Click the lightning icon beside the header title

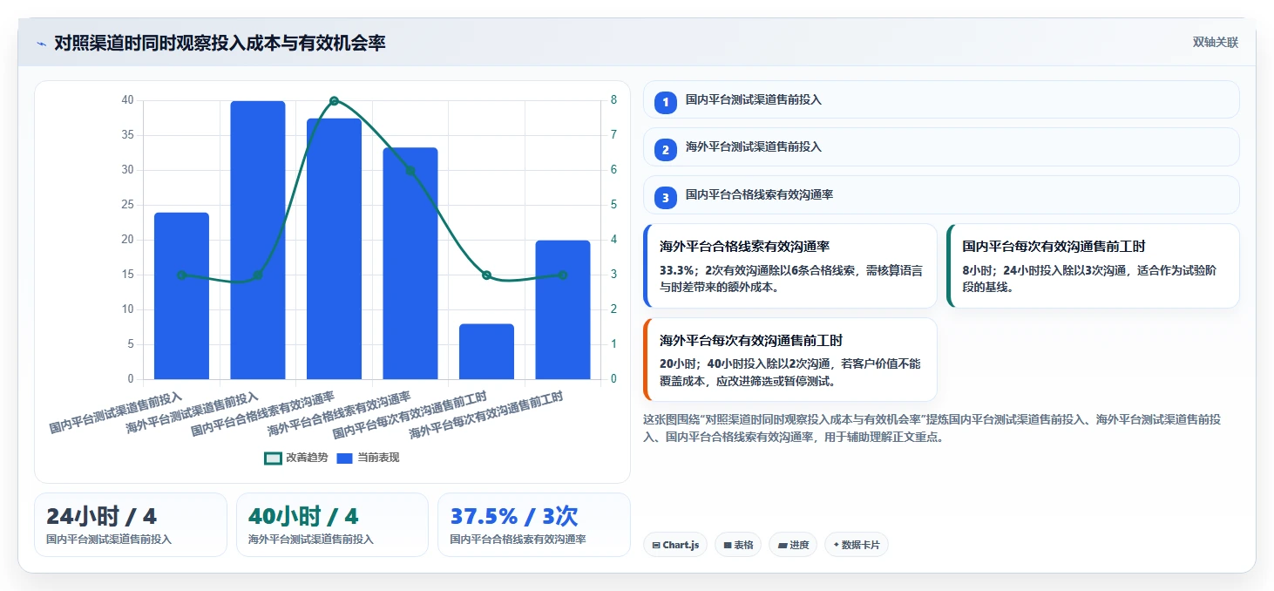[41, 43]
